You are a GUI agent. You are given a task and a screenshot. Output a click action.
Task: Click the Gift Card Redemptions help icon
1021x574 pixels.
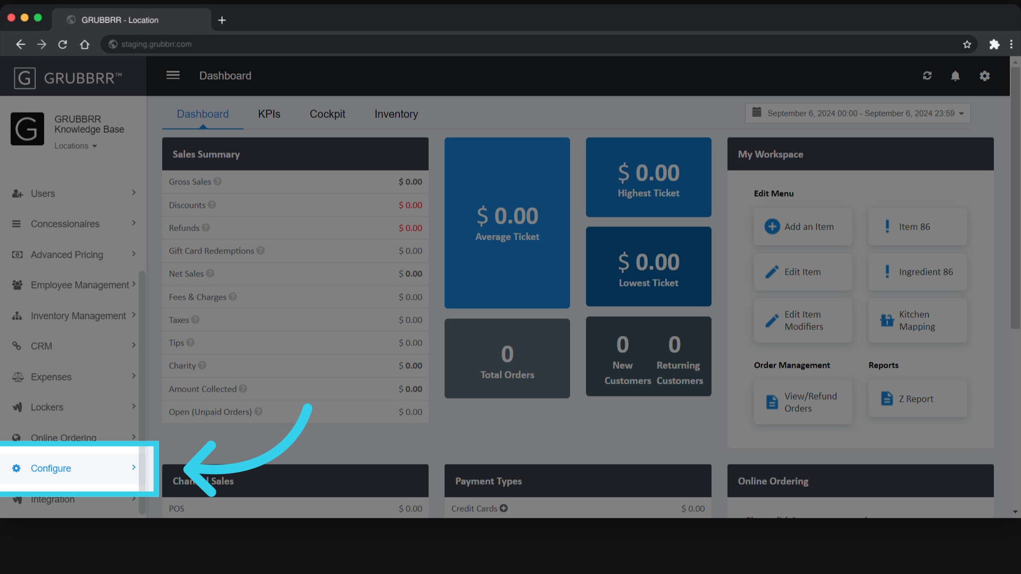[x=261, y=250]
